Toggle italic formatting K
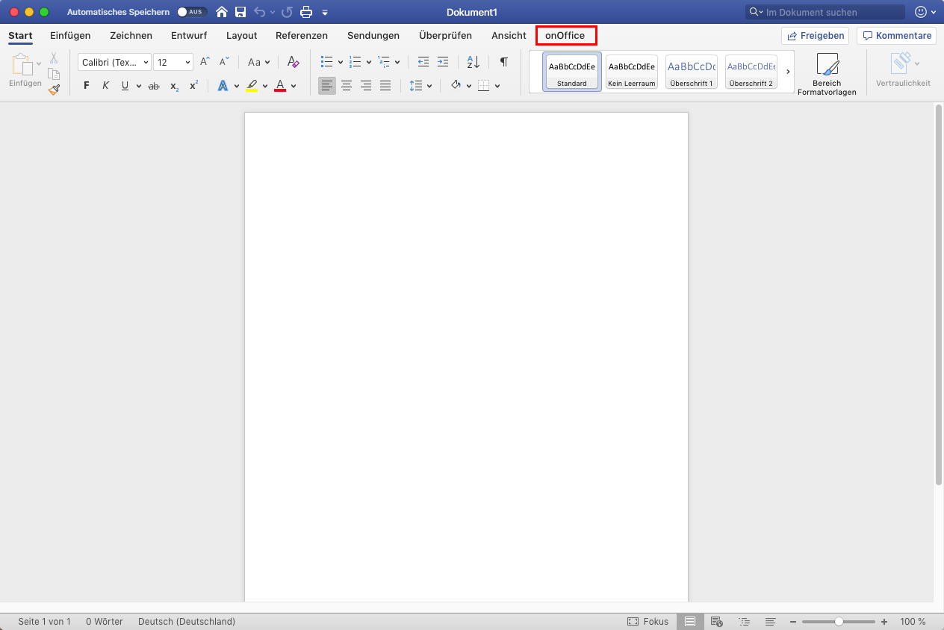The image size is (944, 630). pyautogui.click(x=106, y=86)
